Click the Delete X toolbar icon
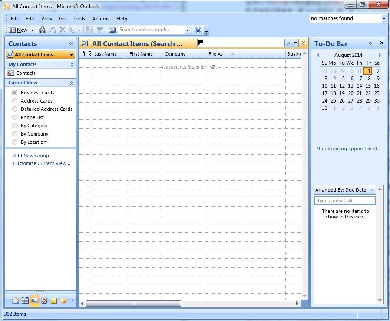 [x=63, y=30]
